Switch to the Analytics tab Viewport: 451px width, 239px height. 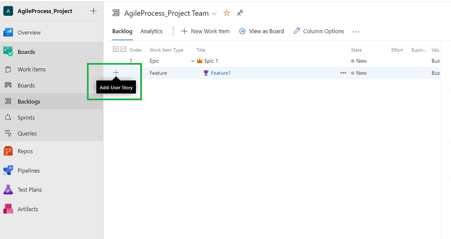[x=151, y=31]
